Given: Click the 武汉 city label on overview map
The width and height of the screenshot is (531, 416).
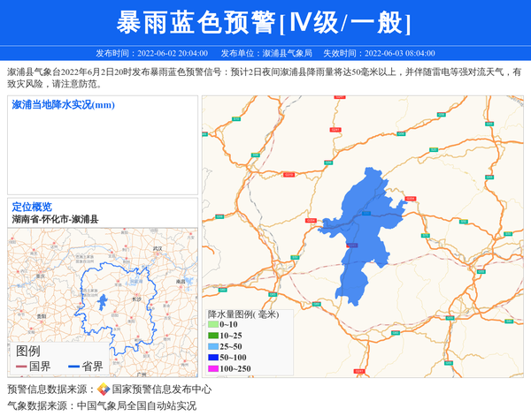Looking at the screenshot, I should [x=158, y=250].
